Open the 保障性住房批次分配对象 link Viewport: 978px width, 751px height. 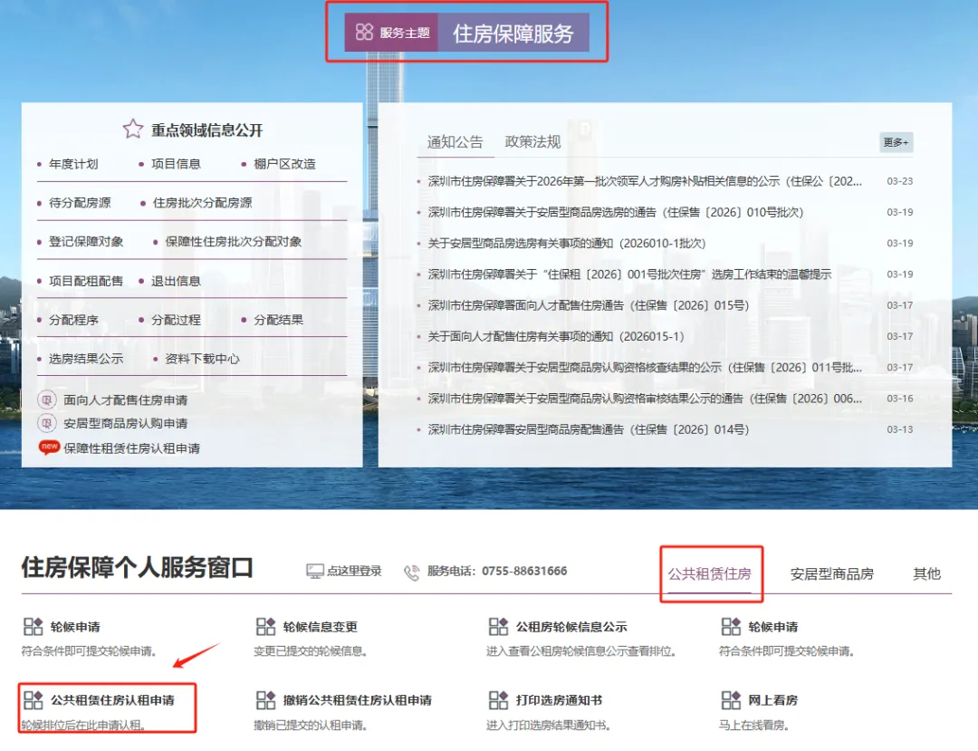click(x=234, y=241)
